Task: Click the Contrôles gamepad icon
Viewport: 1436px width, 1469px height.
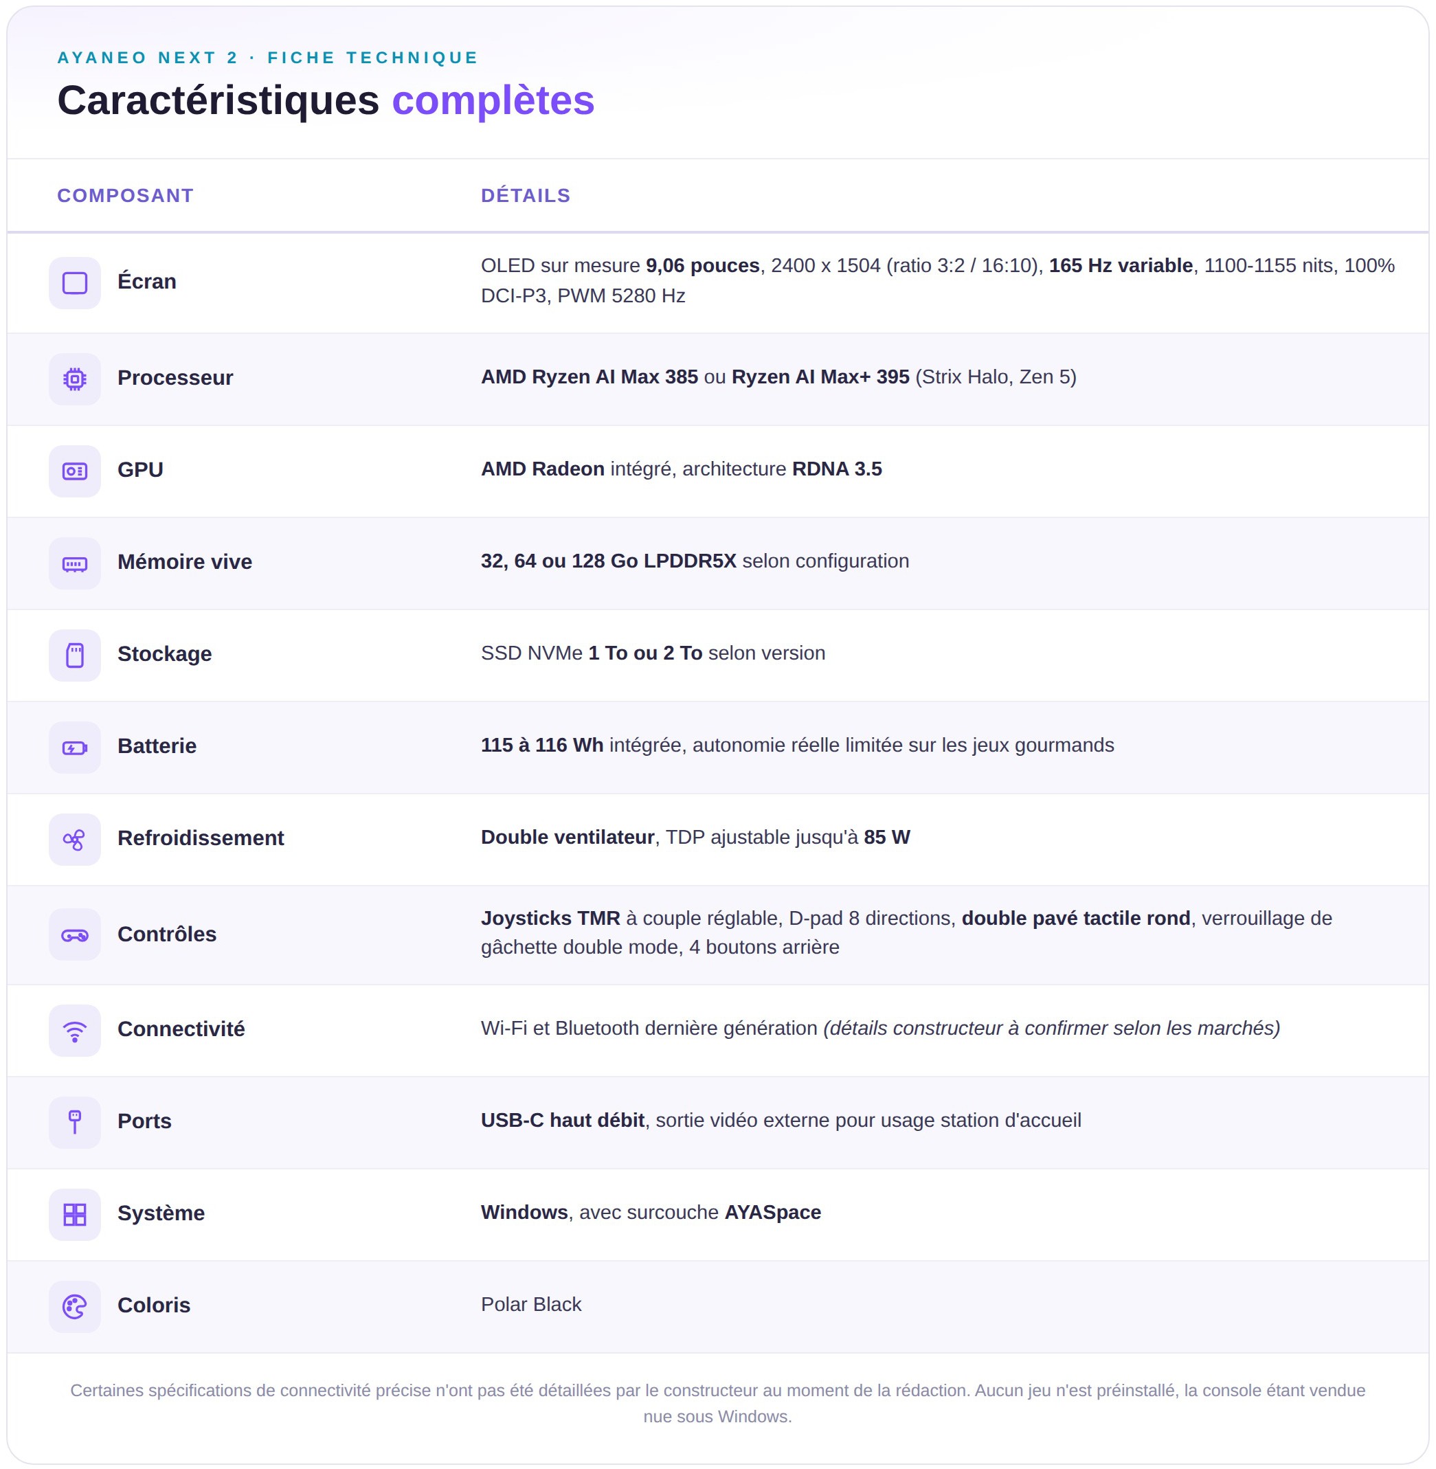Action: [x=75, y=934]
